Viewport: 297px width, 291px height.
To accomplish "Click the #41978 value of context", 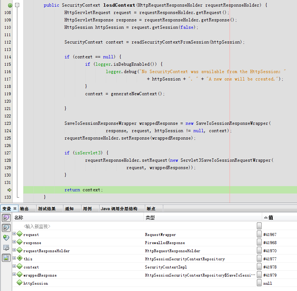I will click(x=270, y=267).
